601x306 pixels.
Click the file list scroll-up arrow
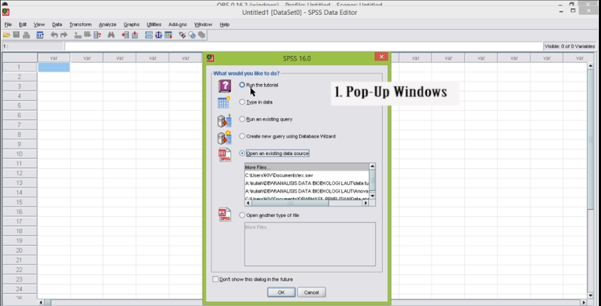[x=372, y=166]
